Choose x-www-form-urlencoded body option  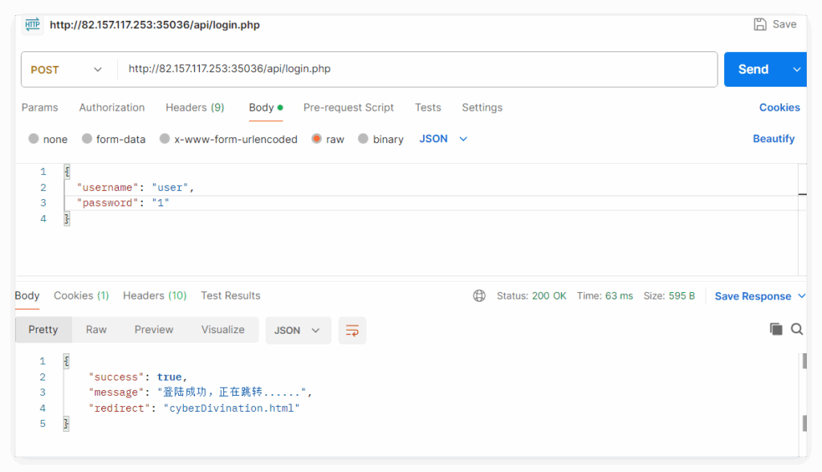click(x=165, y=139)
